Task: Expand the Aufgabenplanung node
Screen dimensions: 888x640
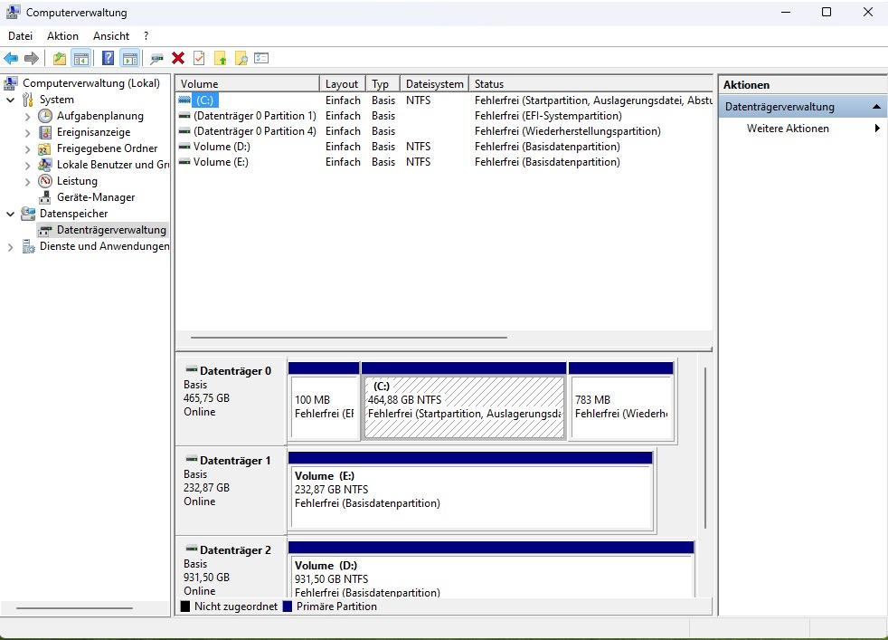Action: point(28,116)
